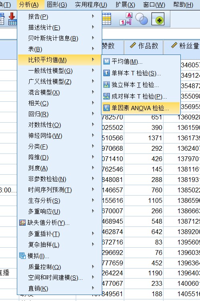Open the 扩展(X) menu
200x301 pixels.
click(x=125, y=4)
